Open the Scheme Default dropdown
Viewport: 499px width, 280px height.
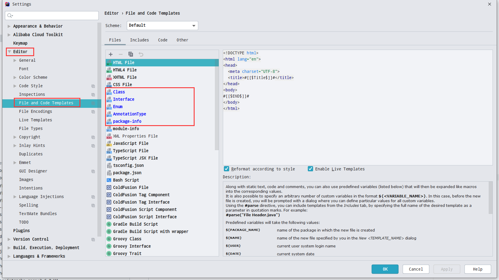163,26
